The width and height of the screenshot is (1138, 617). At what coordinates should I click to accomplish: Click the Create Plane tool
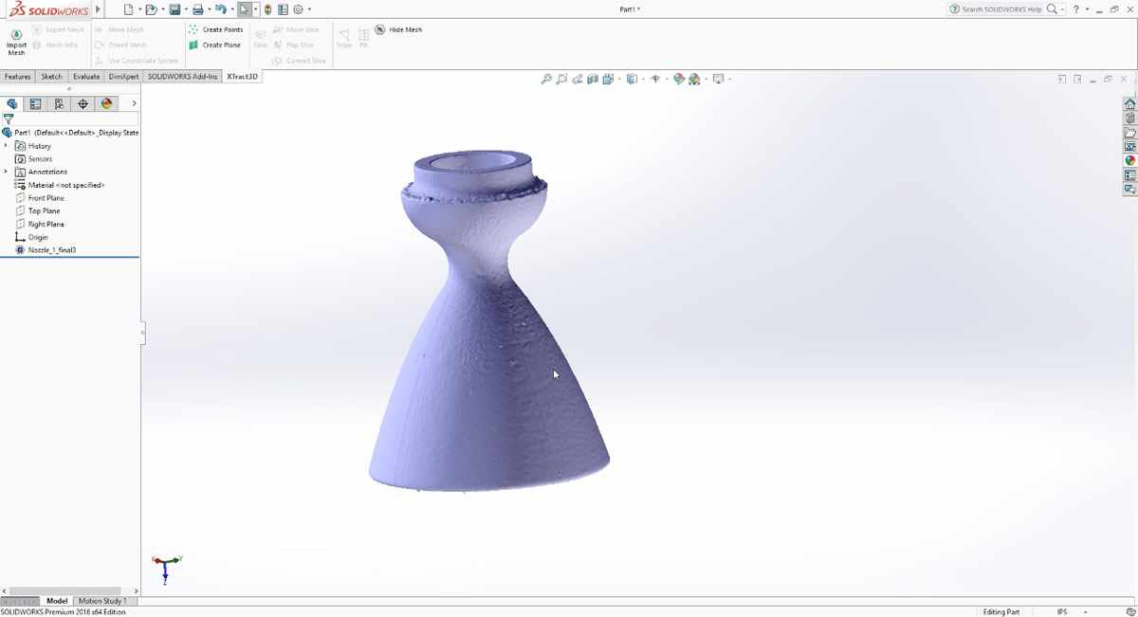coord(216,45)
